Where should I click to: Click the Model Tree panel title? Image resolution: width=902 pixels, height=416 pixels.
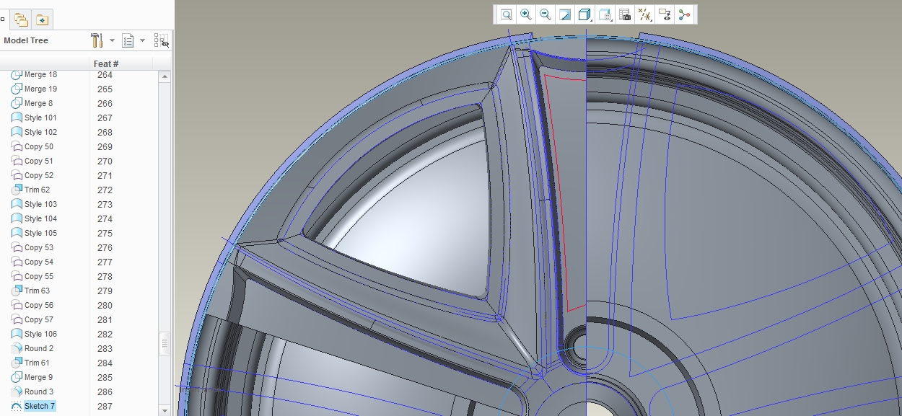[26, 40]
